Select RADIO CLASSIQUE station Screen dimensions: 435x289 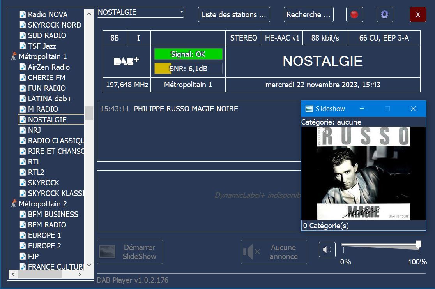click(56, 141)
